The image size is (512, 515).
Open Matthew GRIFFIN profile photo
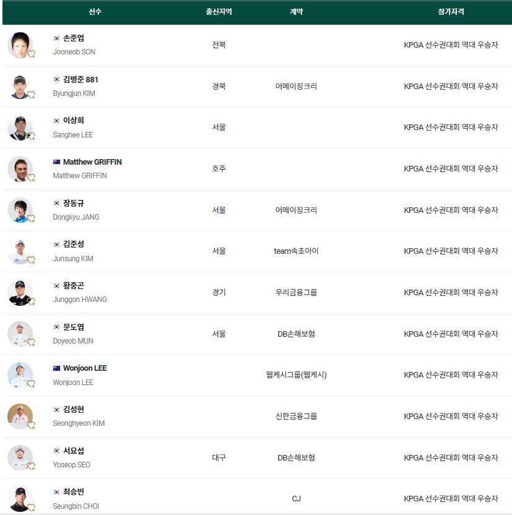point(20,169)
